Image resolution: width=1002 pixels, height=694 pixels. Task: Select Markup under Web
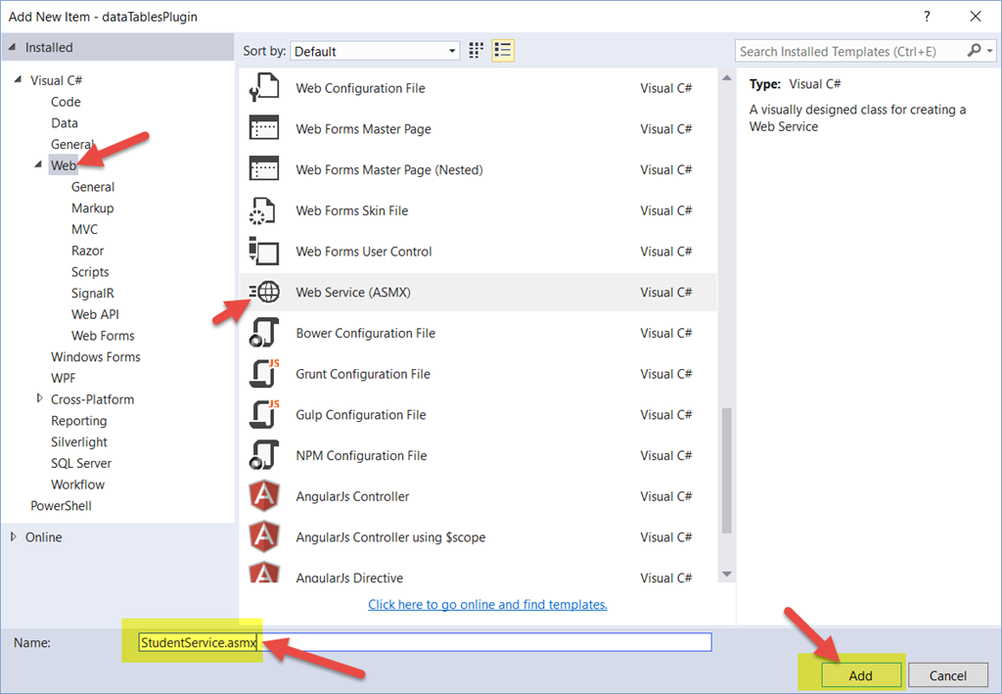[x=93, y=208]
